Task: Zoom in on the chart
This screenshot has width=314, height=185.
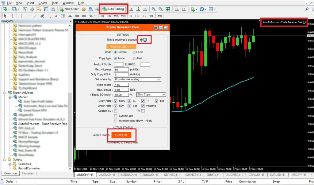Action: pos(154,9)
